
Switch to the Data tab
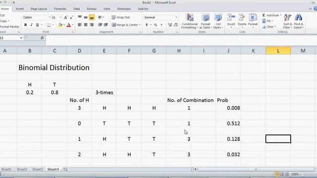coord(76,9)
